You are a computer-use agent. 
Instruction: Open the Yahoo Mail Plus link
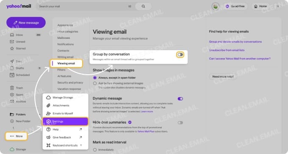point(146,132)
